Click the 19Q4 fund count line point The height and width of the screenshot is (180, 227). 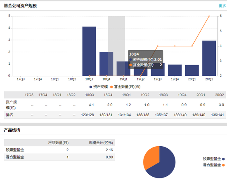point(175,46)
